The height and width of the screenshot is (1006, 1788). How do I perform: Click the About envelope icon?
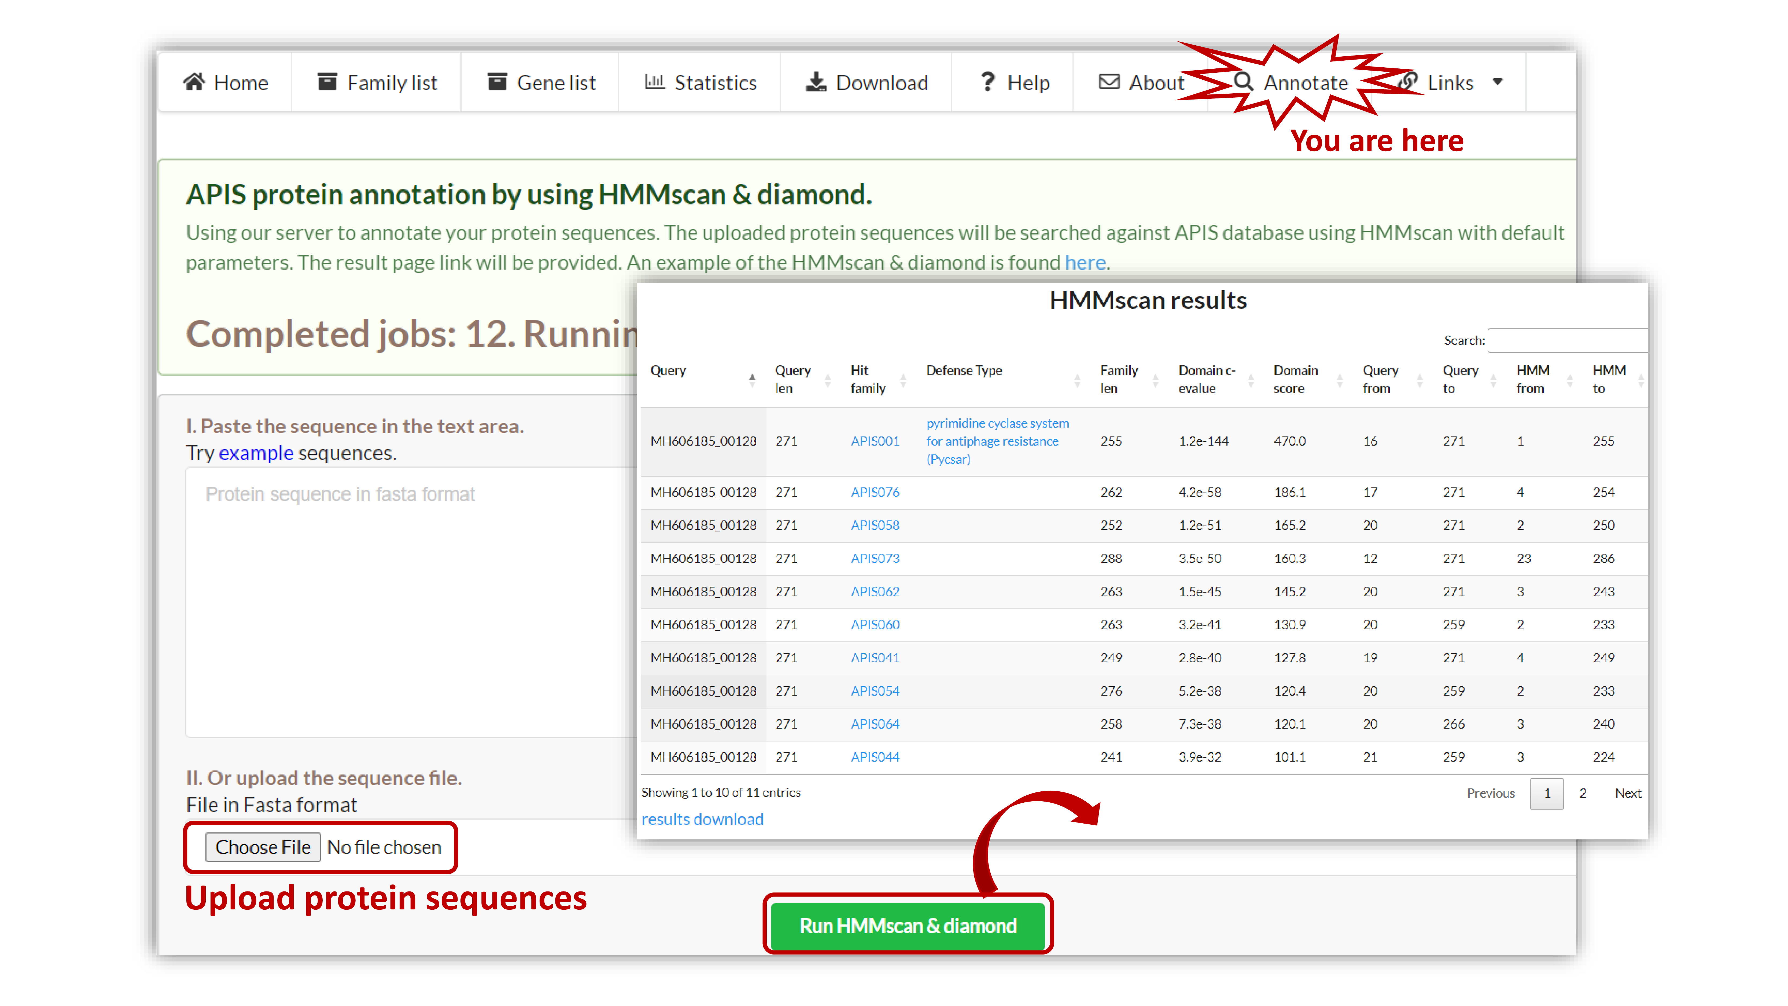pyautogui.click(x=1109, y=82)
